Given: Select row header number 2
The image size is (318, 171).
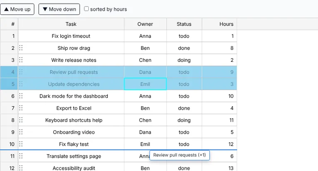Looking at the screenshot, I should 9,48.
